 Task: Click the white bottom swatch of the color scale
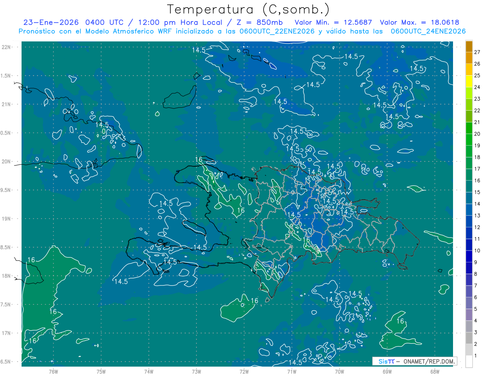click(x=469, y=362)
